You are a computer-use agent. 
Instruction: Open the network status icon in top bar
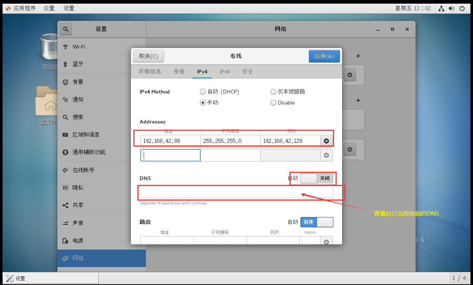442,8
